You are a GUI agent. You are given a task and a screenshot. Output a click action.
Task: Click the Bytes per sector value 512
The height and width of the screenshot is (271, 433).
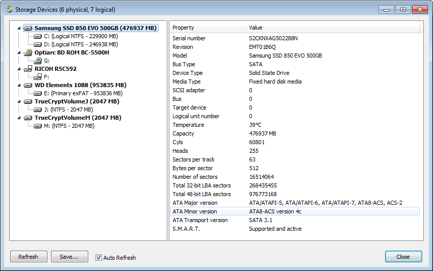(254, 168)
